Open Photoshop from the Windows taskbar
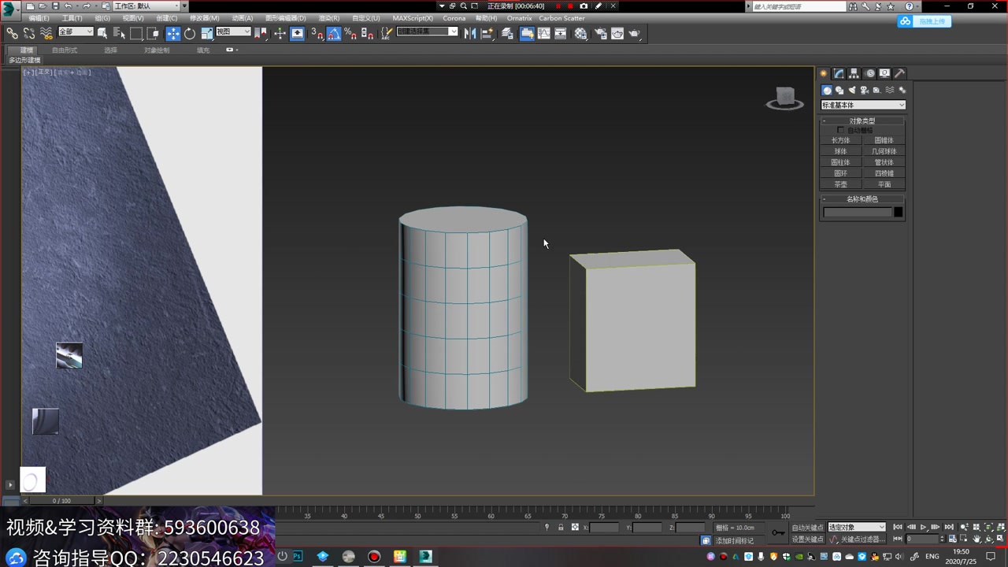The height and width of the screenshot is (567, 1008). (298, 556)
